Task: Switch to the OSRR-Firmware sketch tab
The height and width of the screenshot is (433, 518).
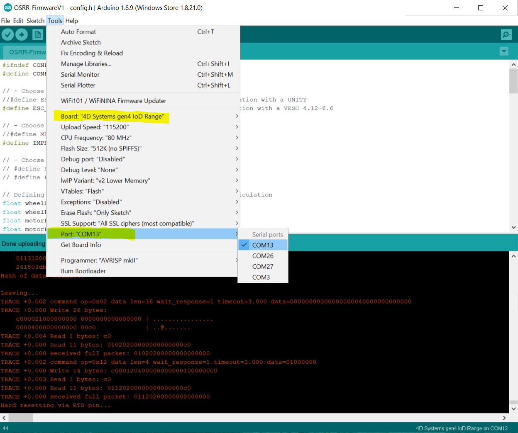Action: 25,52
